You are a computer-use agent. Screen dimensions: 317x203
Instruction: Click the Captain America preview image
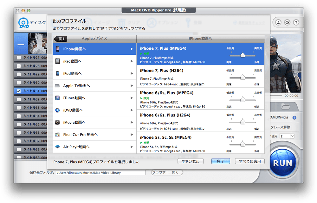[x=286, y=63]
